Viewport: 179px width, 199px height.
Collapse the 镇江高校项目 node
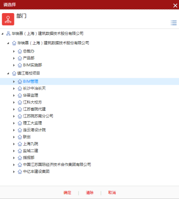tap(8, 73)
